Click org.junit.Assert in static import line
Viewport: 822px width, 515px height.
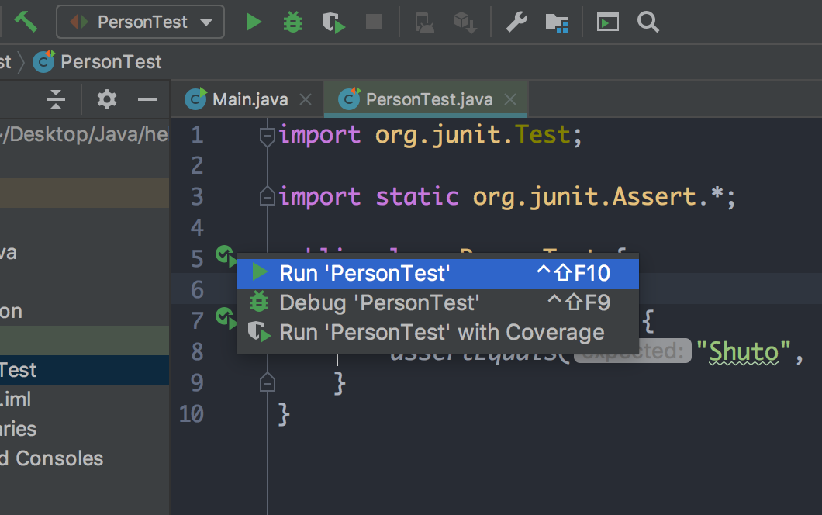tap(585, 197)
